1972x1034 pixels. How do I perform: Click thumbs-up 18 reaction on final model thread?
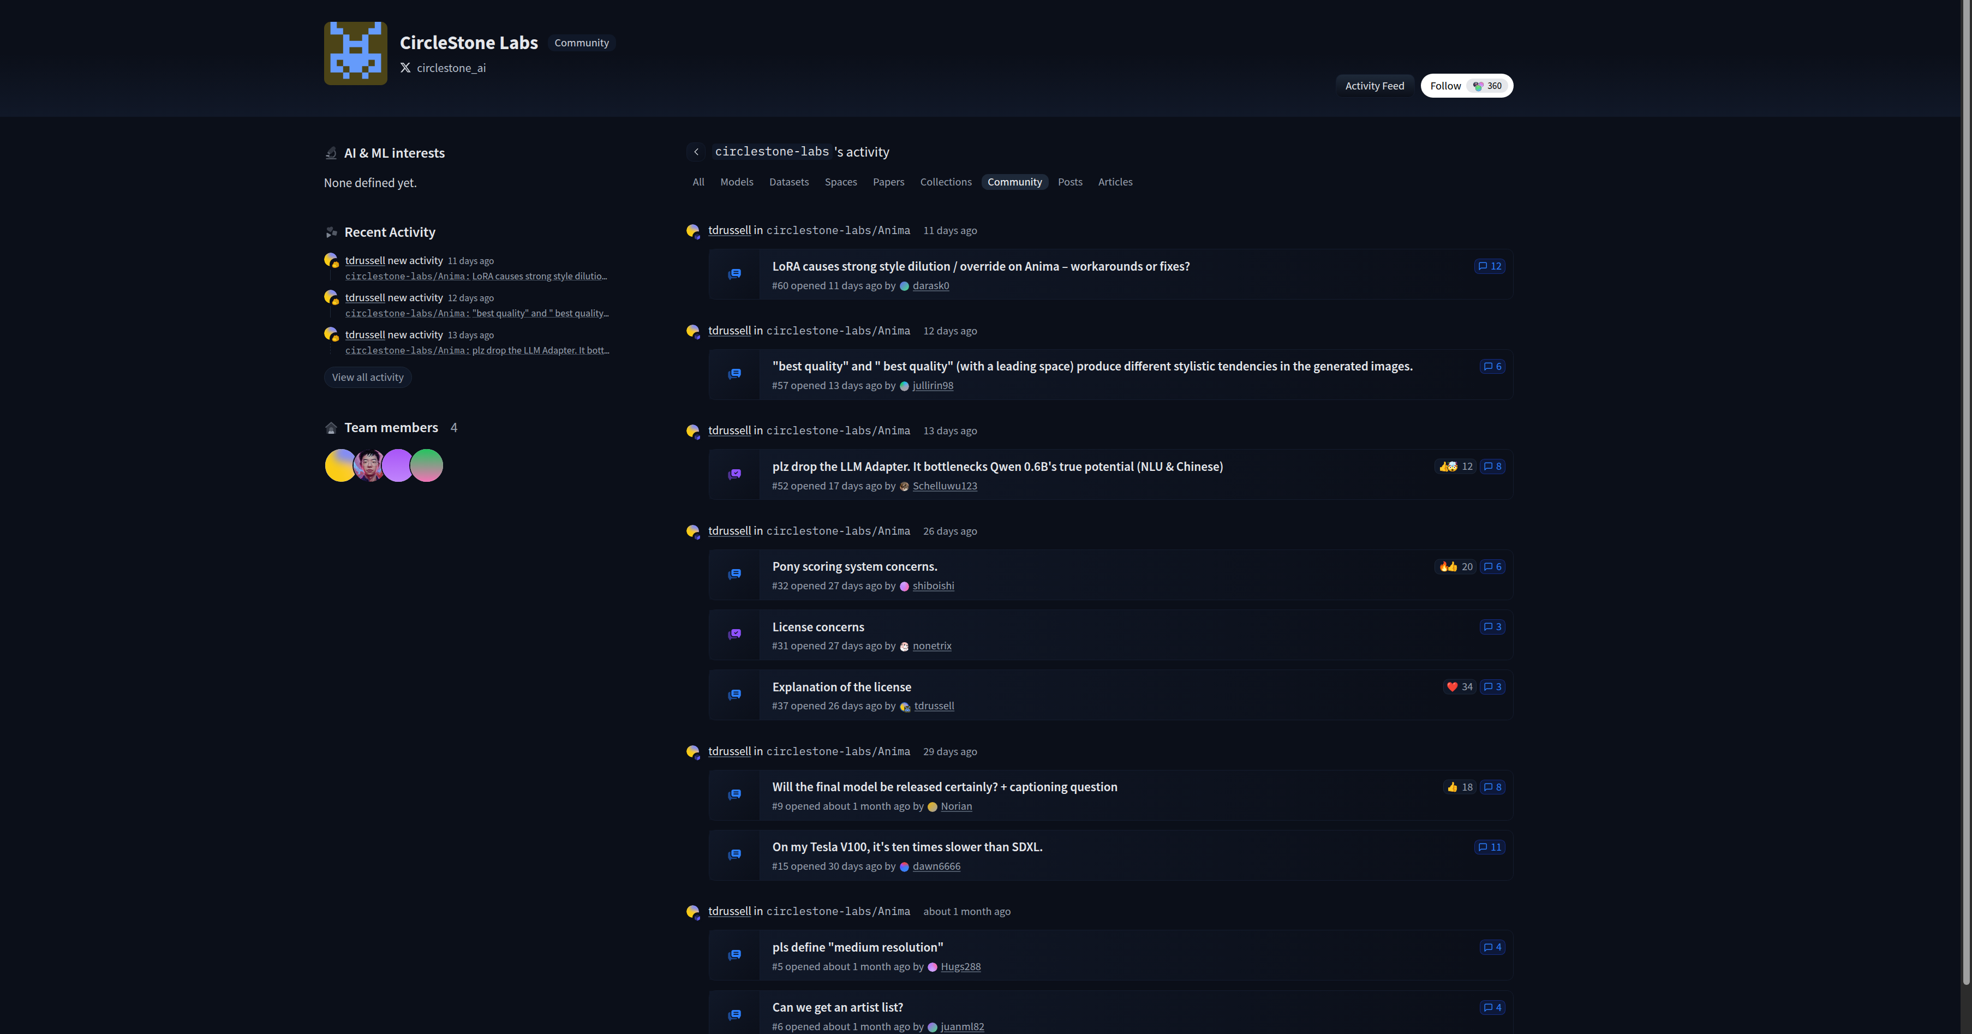pyautogui.click(x=1459, y=787)
